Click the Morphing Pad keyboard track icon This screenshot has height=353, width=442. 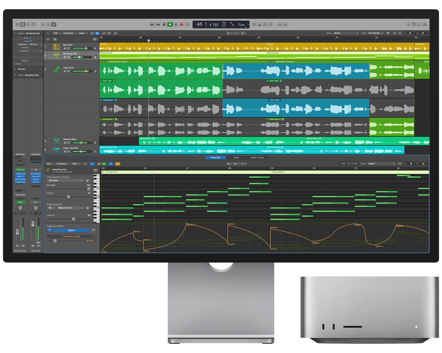coord(56,55)
